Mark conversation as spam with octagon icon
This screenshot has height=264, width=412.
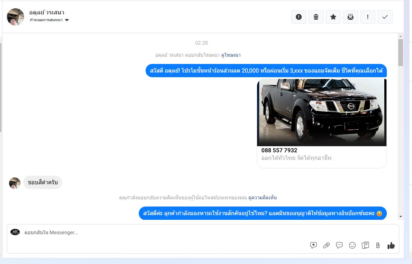point(298,17)
